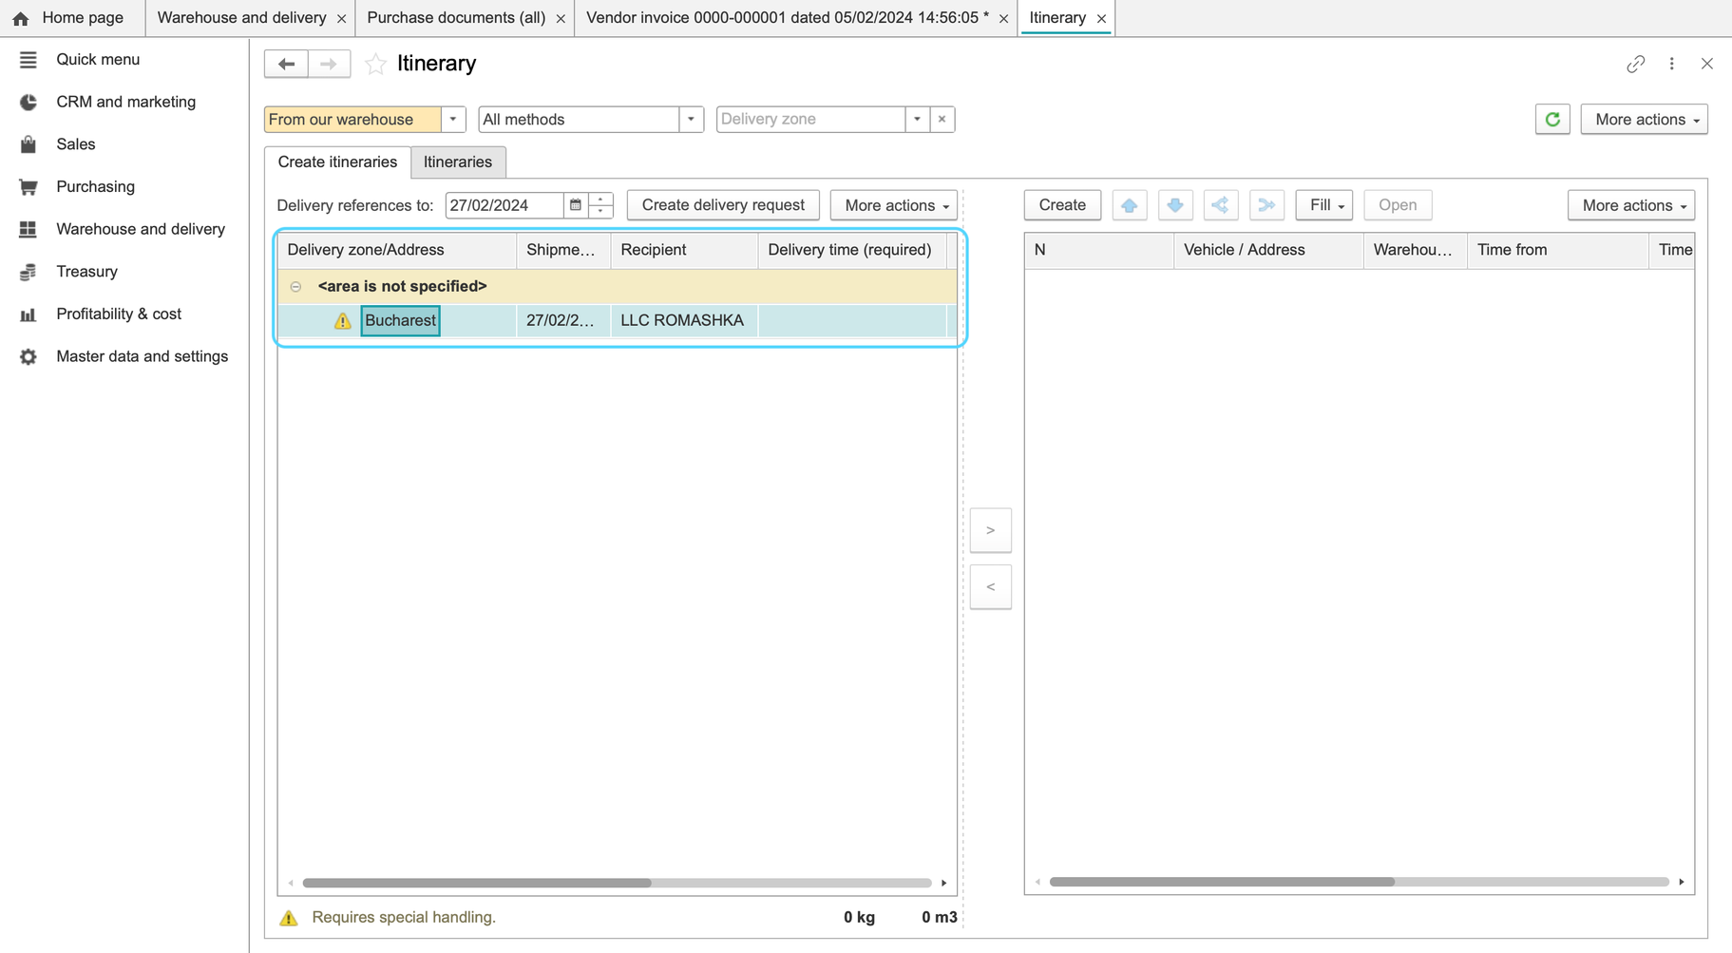Click the Profitability & cost chart icon
Screen dimensions: 1732x953
[28, 314]
